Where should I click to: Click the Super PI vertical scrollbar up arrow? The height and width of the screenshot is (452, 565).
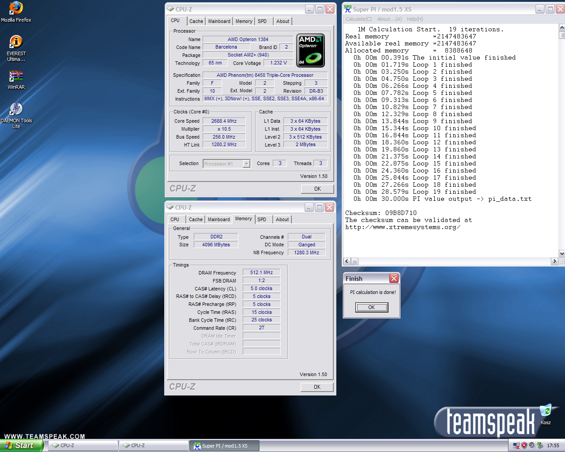[x=562, y=28]
